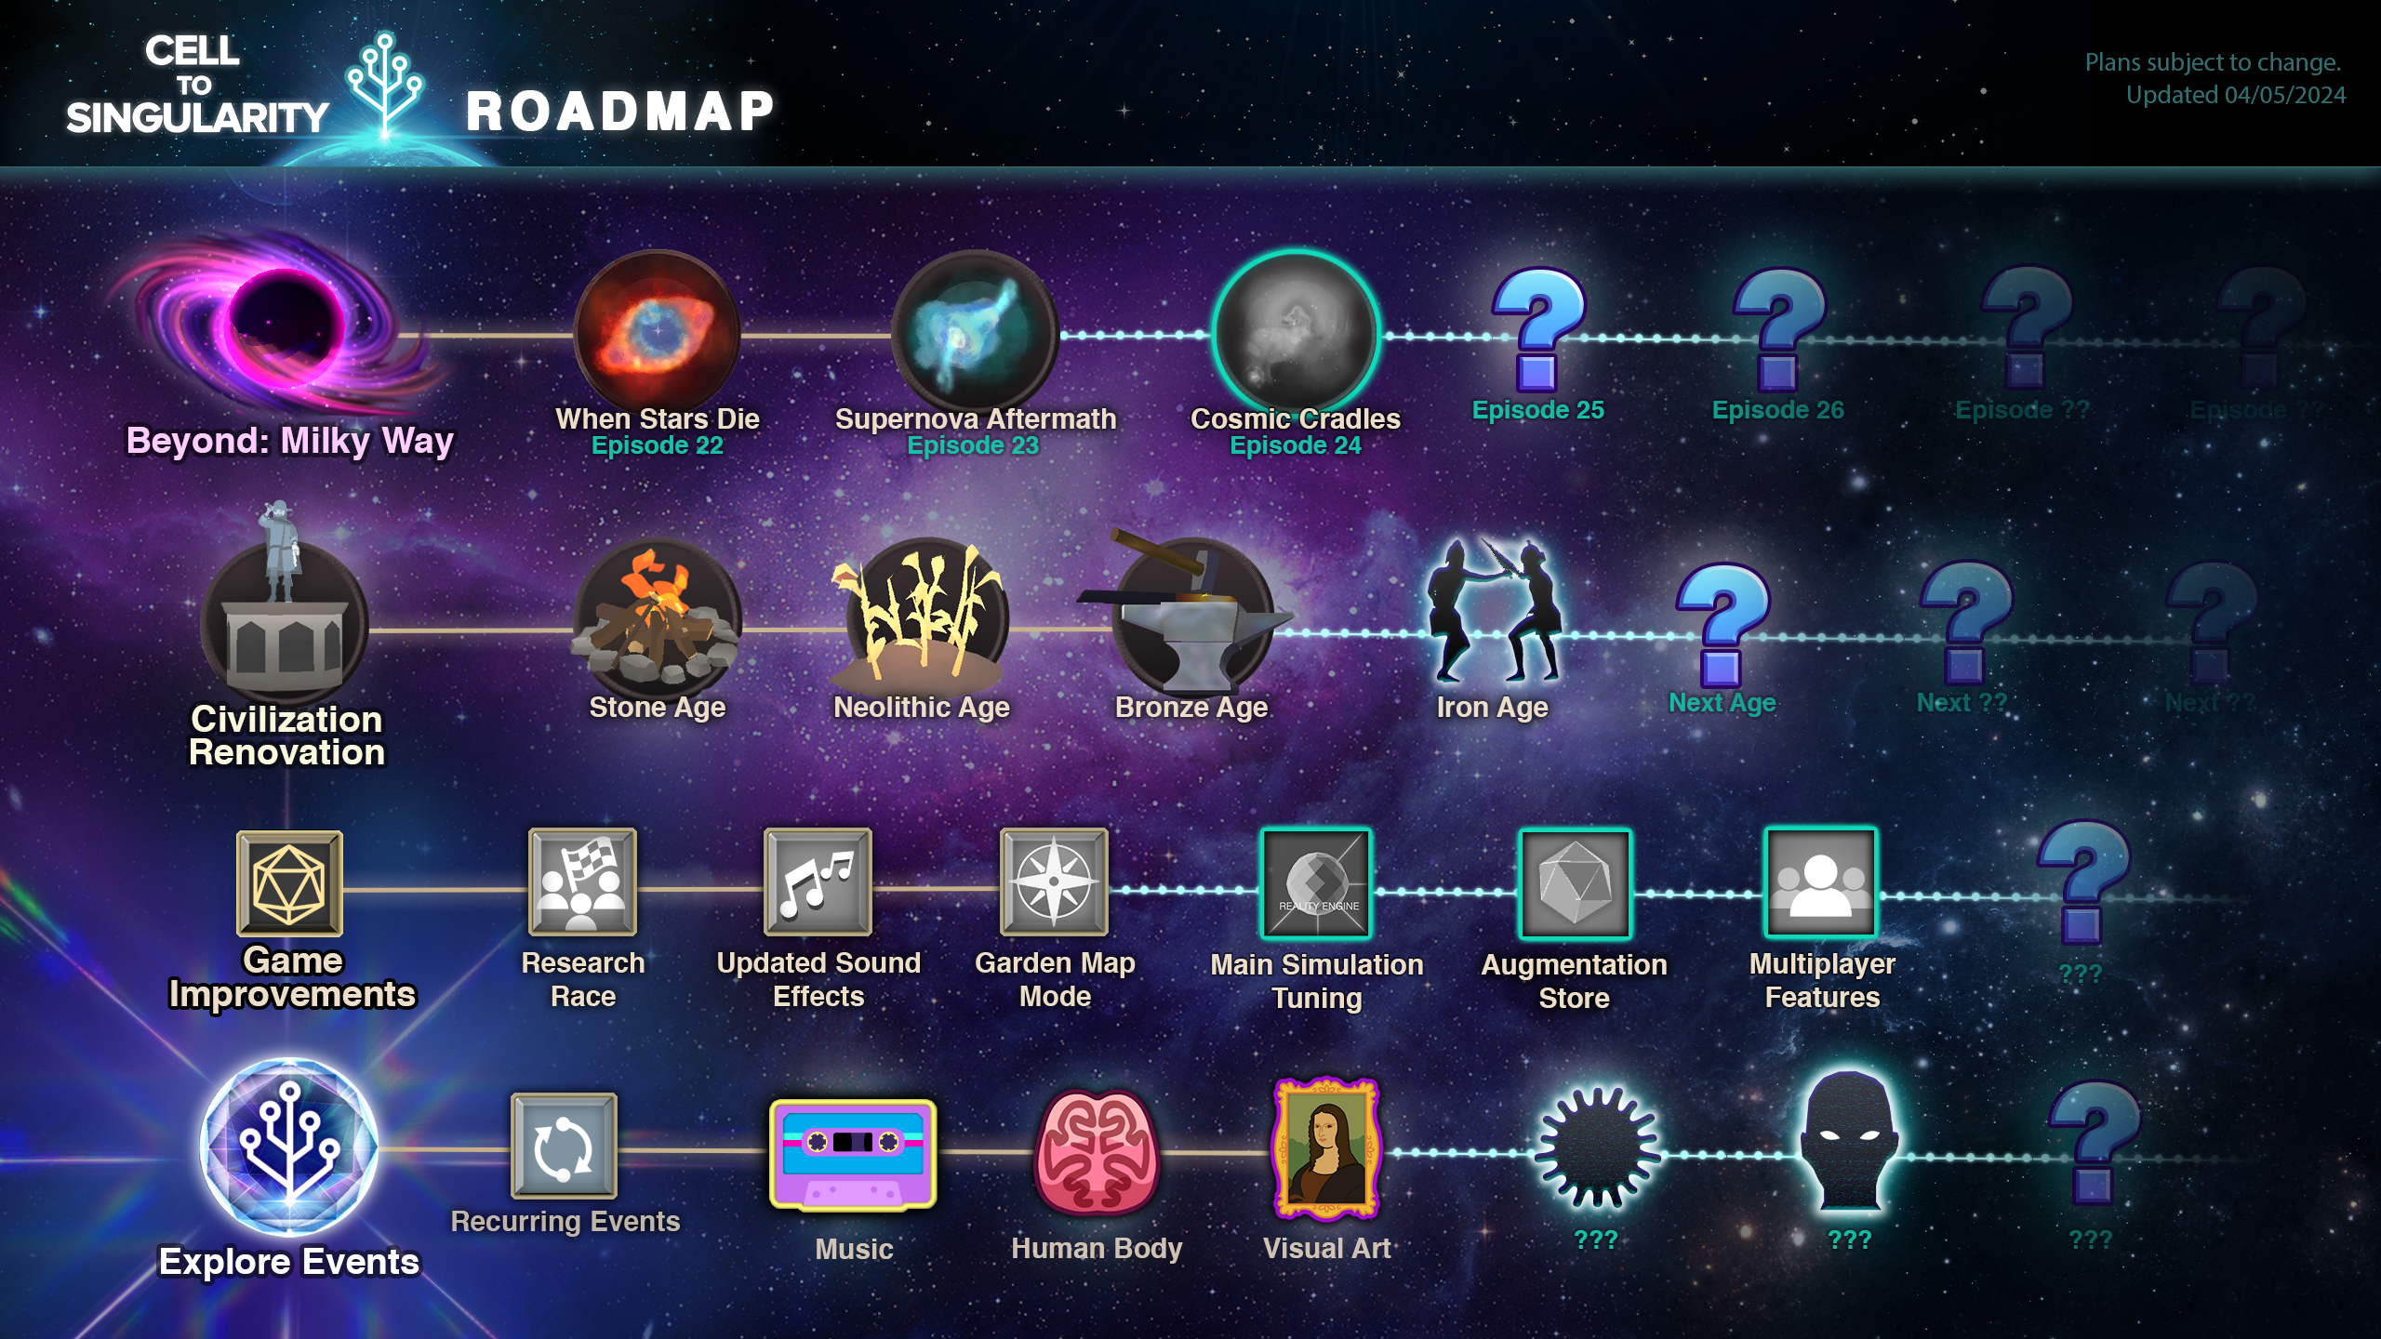Open the Civilization Renovation statue icon

click(x=284, y=604)
